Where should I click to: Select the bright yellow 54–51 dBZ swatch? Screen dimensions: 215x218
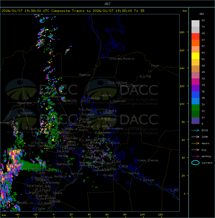coord(195,56)
